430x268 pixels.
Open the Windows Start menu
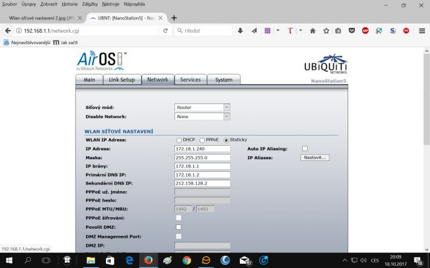pyautogui.click(x=9, y=260)
